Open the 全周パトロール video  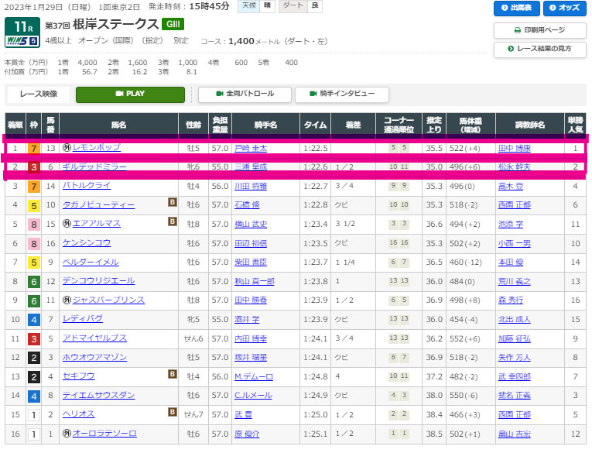pyautogui.click(x=244, y=94)
